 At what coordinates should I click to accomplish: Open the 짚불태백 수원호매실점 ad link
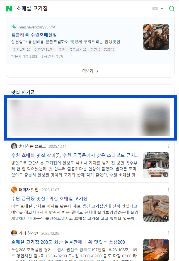click(34, 35)
